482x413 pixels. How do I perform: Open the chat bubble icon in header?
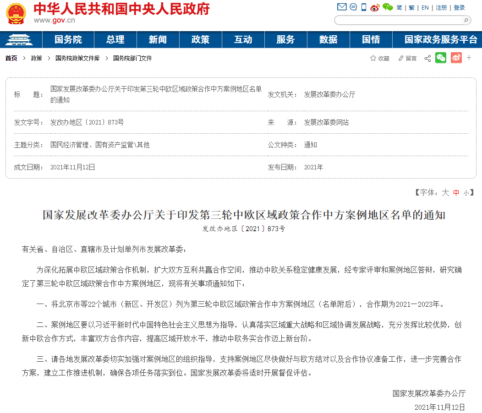pos(353,7)
